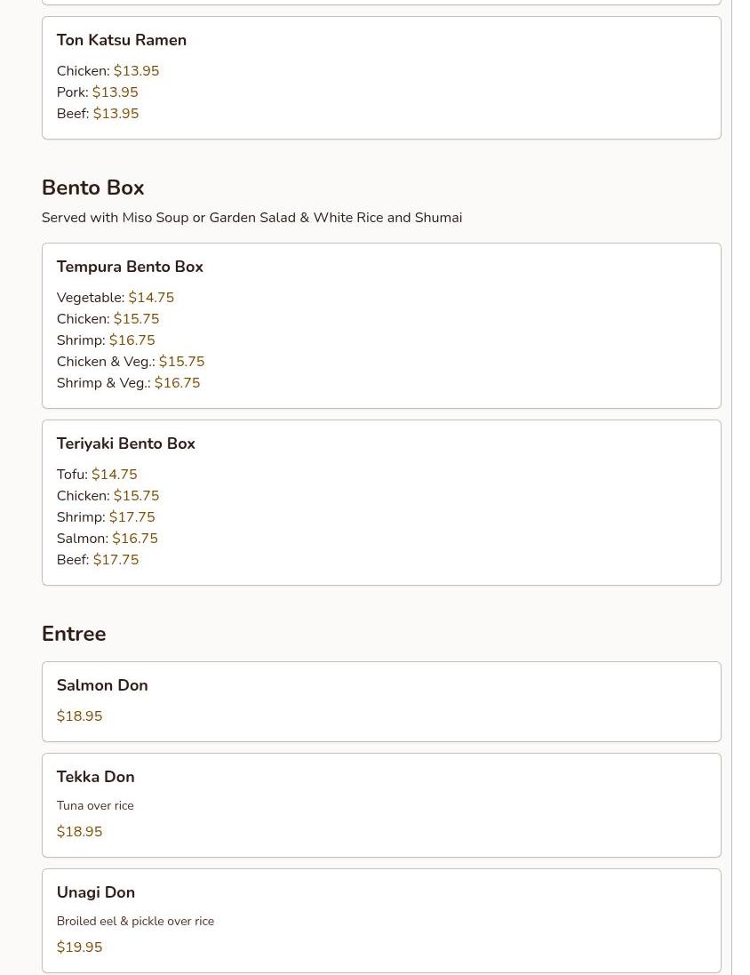Choose the Pork $13.95 ramen option
The image size is (750, 975).
pos(97,92)
